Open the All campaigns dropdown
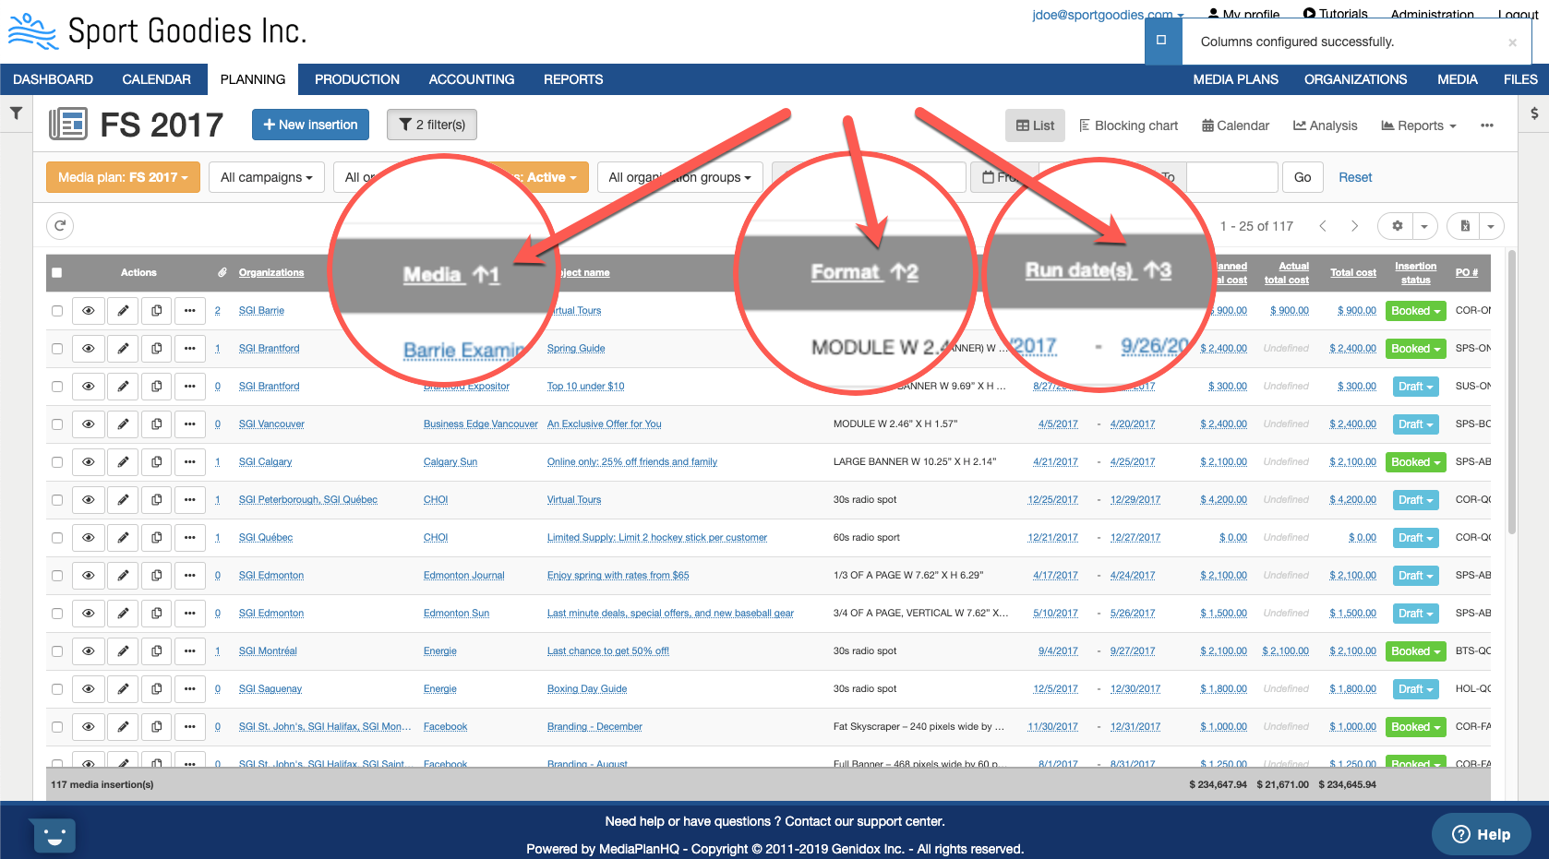 coord(266,177)
